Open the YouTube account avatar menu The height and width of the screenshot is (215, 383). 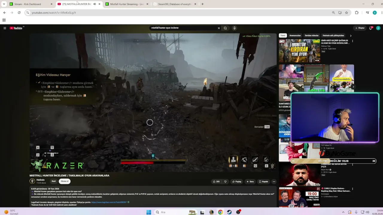tap(378, 28)
